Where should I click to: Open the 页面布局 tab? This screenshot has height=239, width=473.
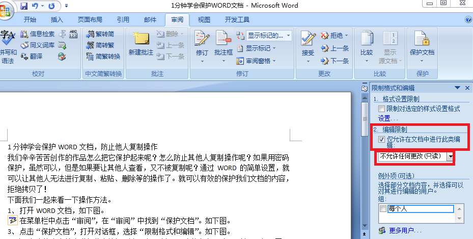[x=90, y=20]
